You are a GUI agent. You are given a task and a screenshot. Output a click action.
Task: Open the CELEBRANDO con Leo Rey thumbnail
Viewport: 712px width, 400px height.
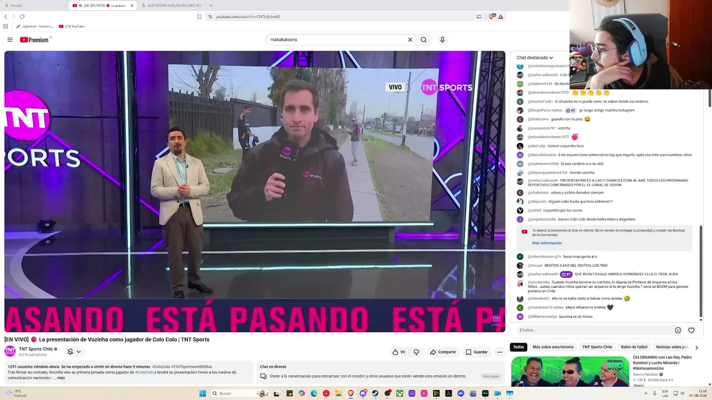click(x=570, y=371)
